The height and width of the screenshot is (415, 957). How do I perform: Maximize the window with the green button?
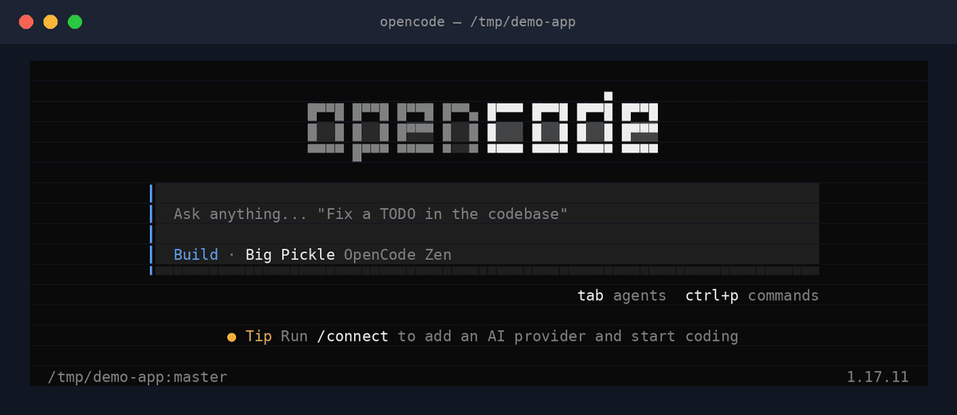[x=75, y=22]
